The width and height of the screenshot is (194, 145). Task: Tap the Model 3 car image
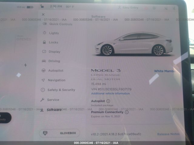coord(134,44)
